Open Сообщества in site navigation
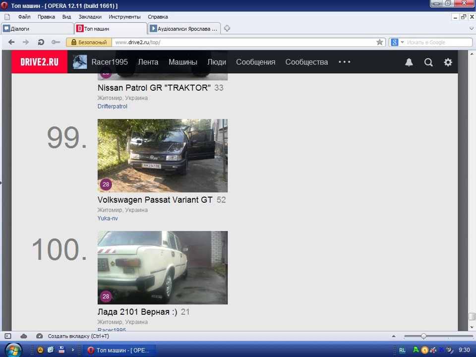 click(306, 62)
